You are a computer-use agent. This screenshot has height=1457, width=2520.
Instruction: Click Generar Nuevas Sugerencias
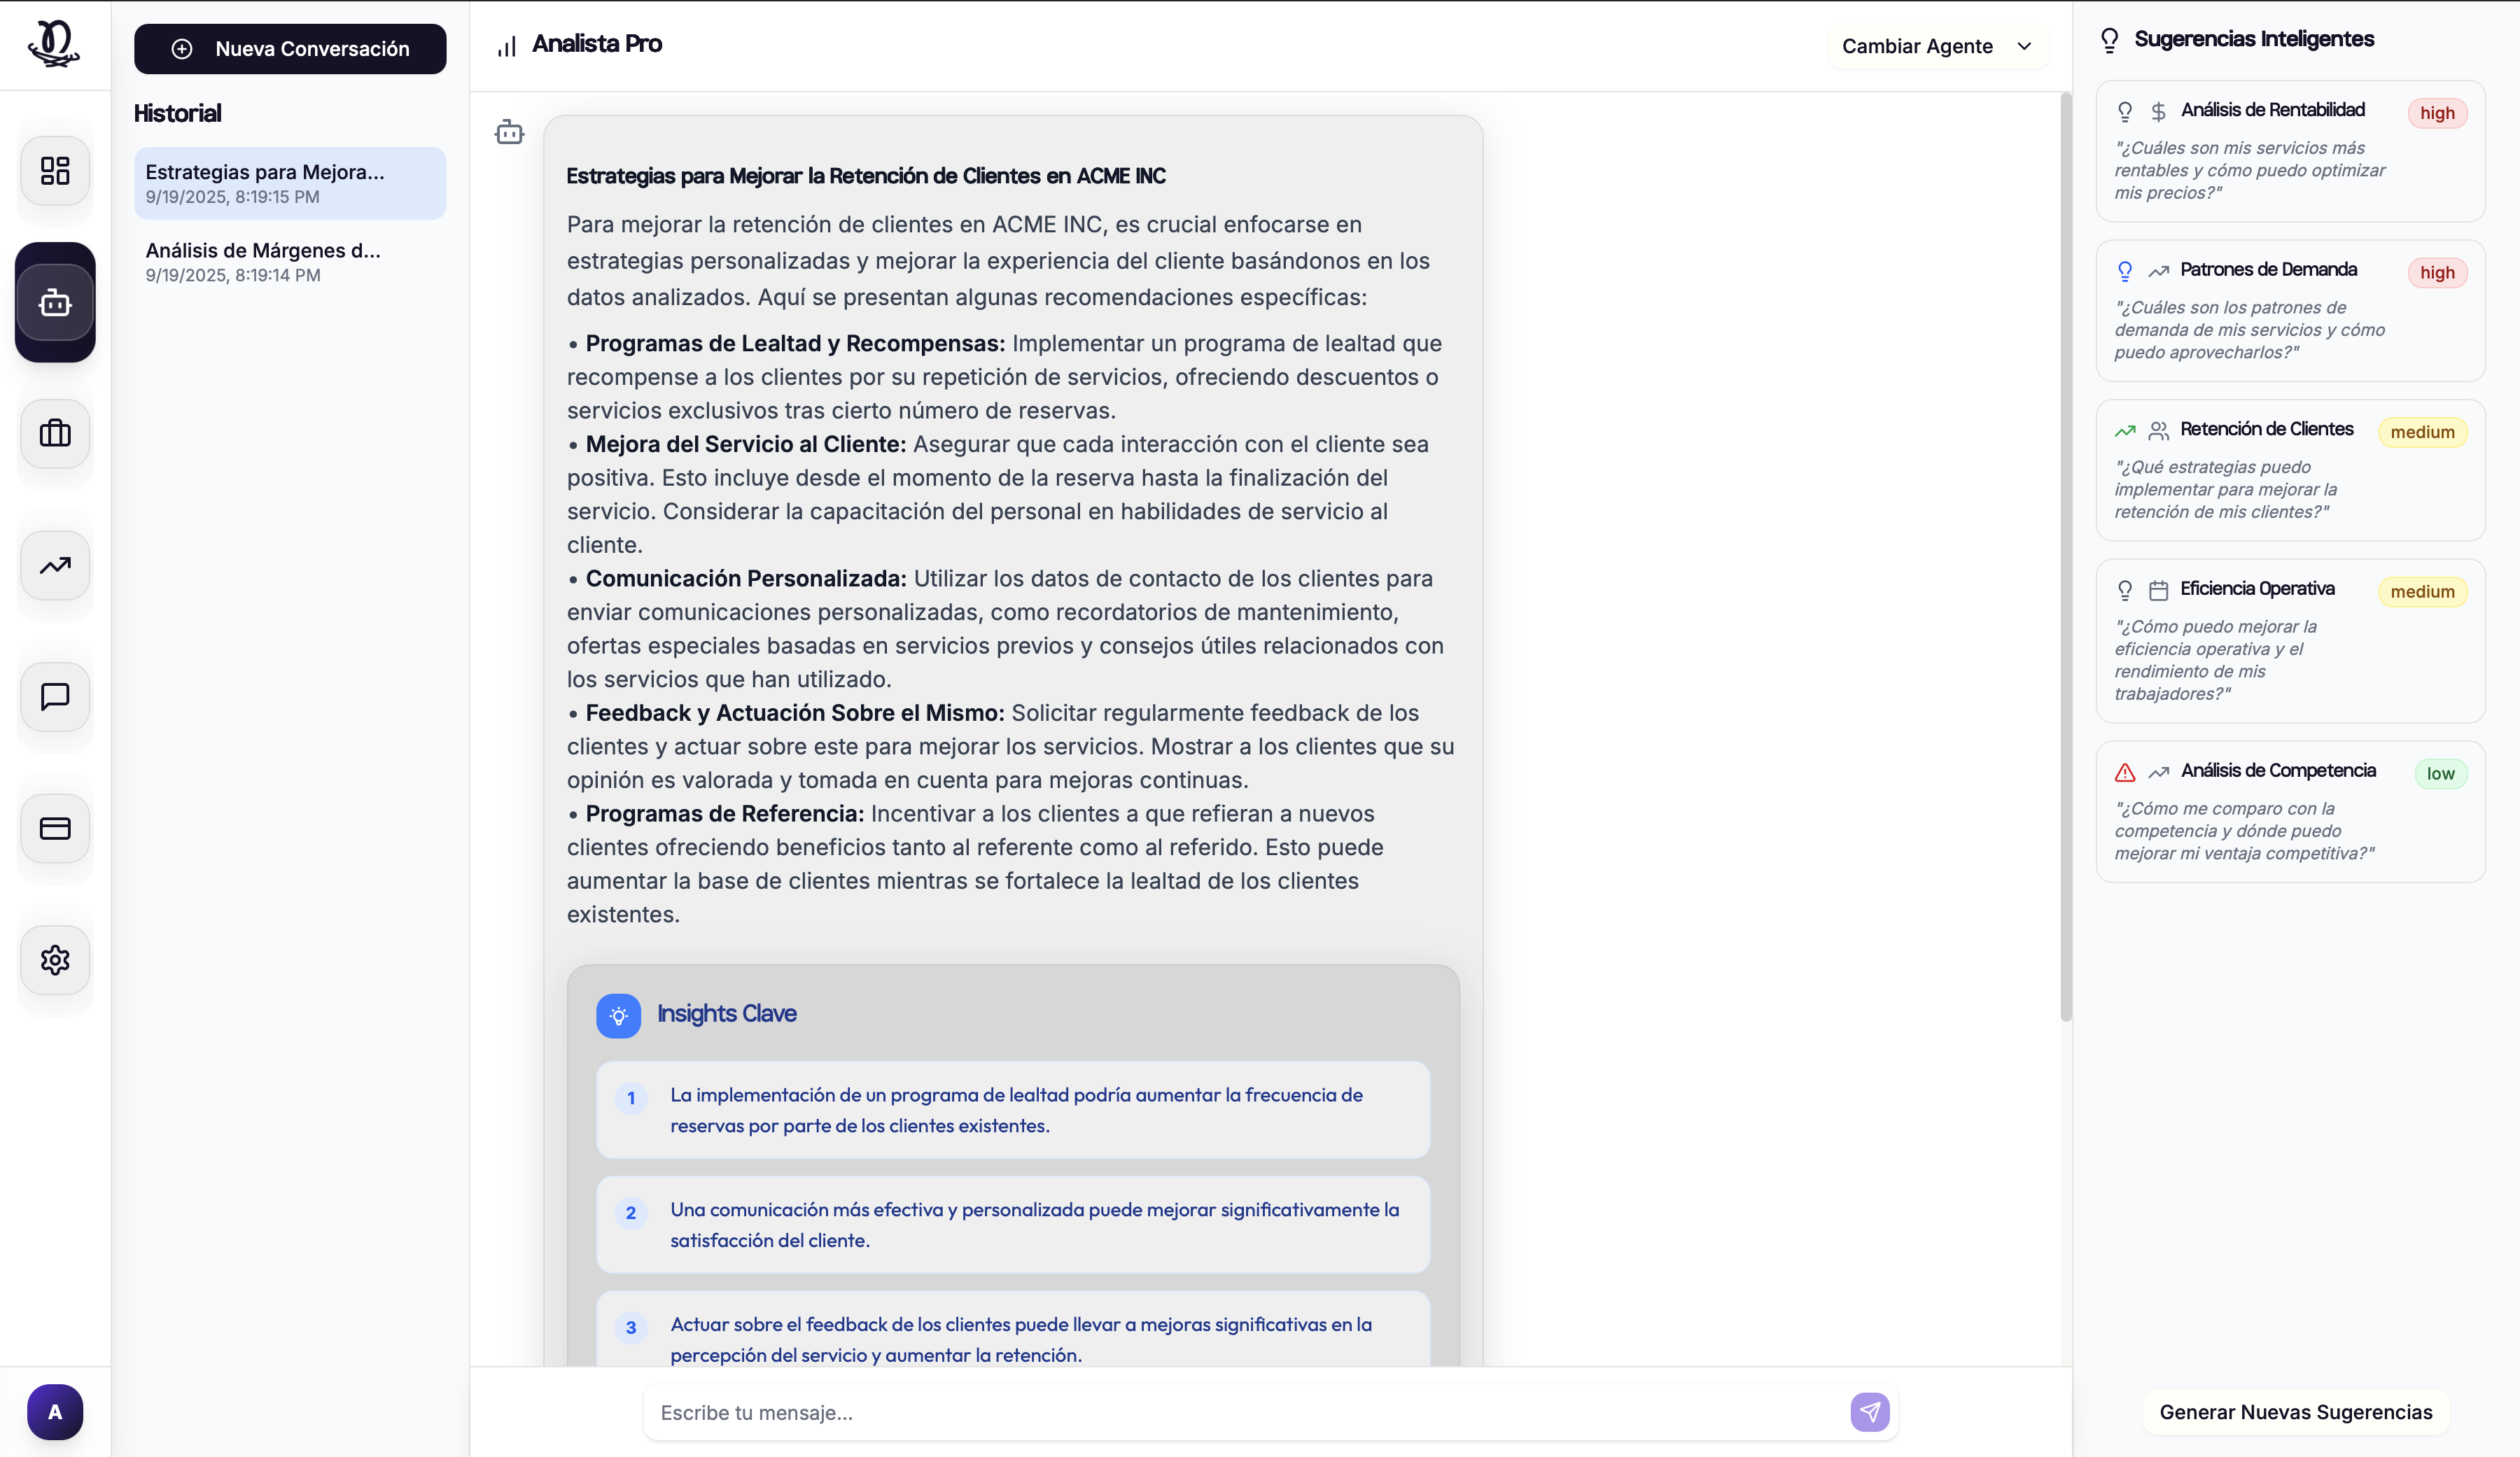pos(2297,1412)
